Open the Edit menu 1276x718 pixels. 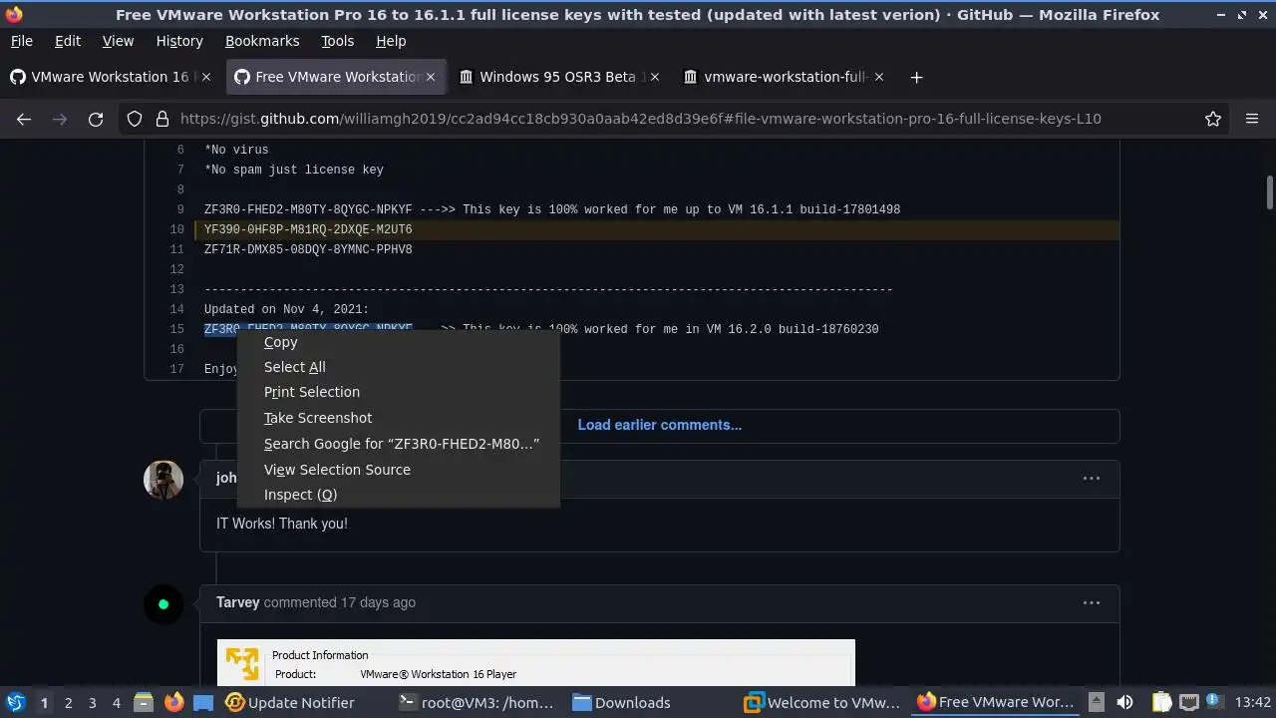click(68, 41)
